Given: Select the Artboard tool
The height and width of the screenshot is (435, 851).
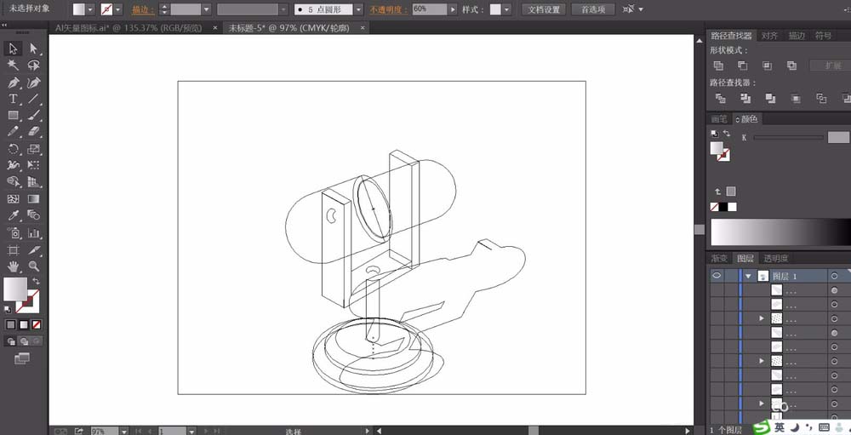Looking at the screenshot, I should point(13,250).
